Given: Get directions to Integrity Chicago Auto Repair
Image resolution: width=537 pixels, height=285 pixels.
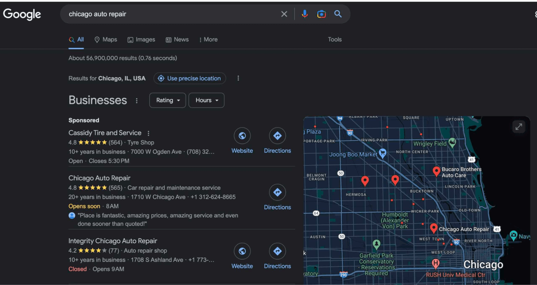Looking at the screenshot, I should [x=278, y=251].
